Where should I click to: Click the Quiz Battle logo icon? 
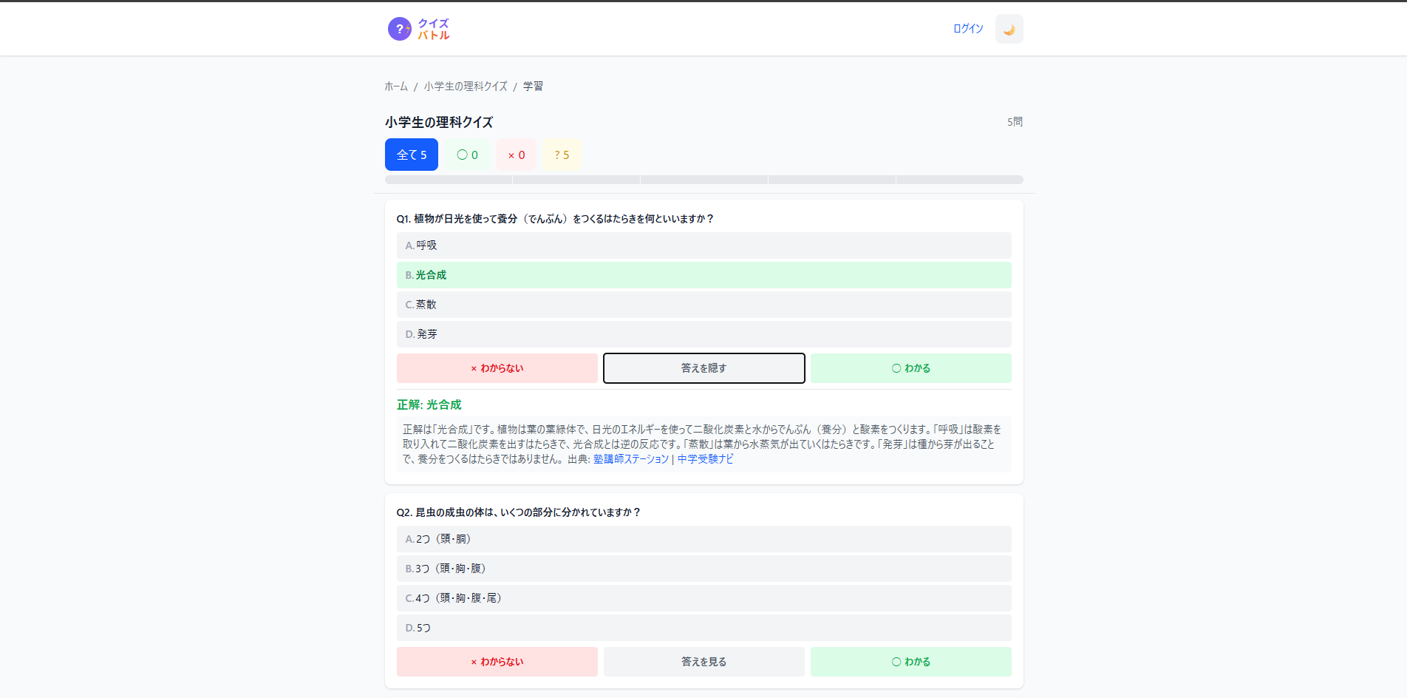(400, 29)
